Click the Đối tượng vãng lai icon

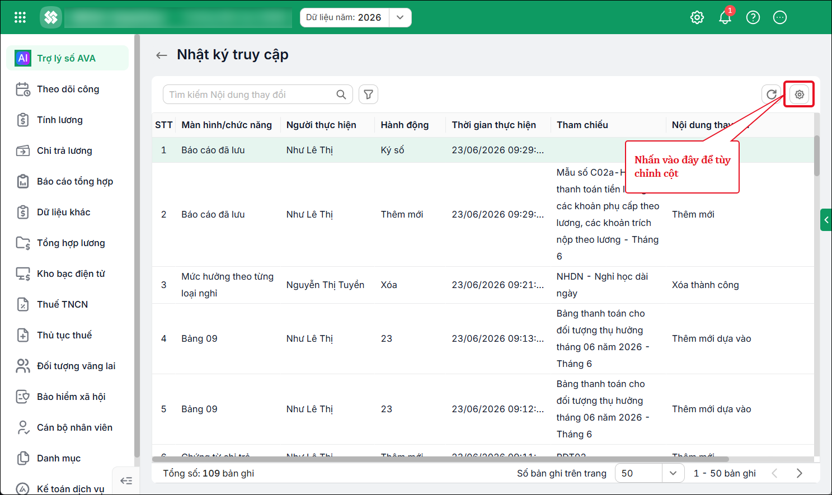click(23, 366)
